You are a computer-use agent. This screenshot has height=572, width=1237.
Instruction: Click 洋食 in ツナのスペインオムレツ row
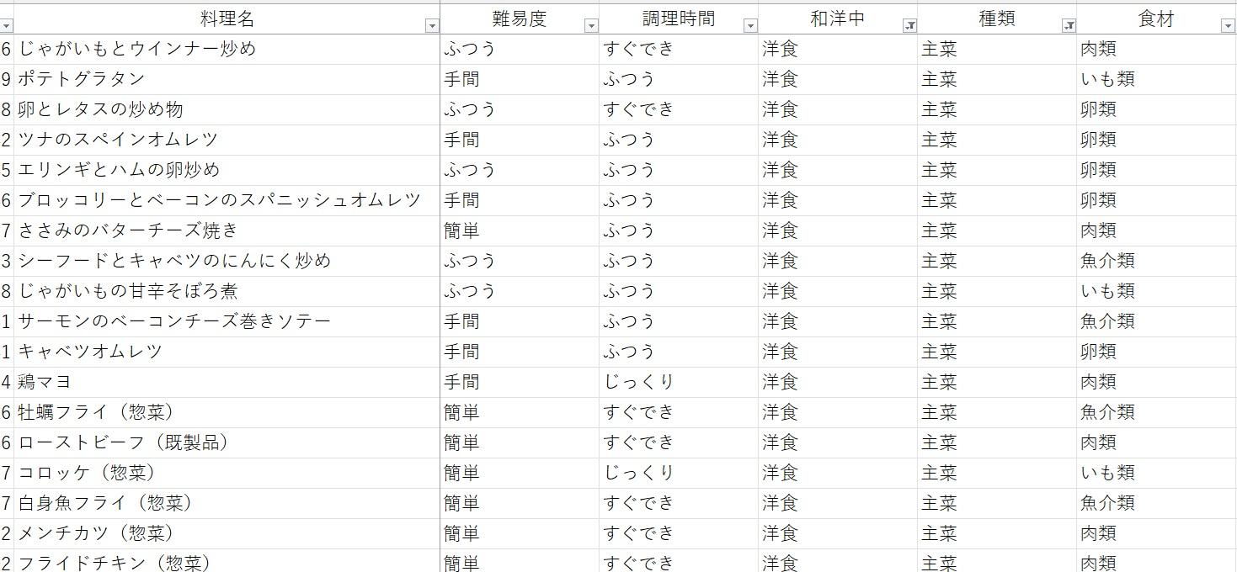click(x=780, y=140)
